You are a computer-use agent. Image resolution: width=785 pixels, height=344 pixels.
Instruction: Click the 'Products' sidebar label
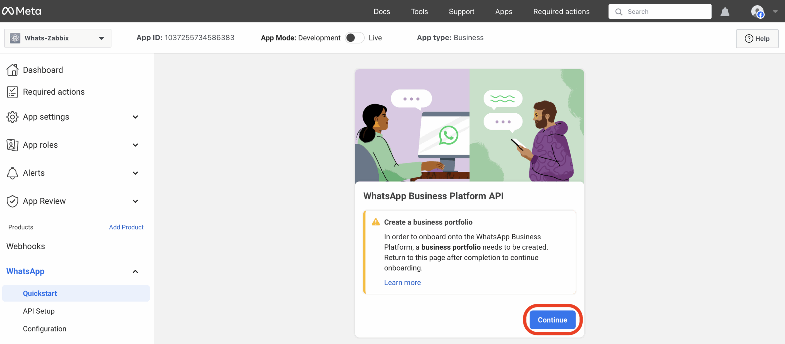pos(21,227)
